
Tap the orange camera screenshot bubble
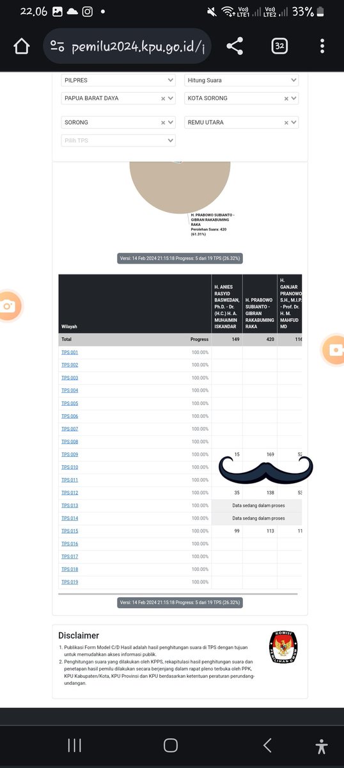tap(8, 306)
